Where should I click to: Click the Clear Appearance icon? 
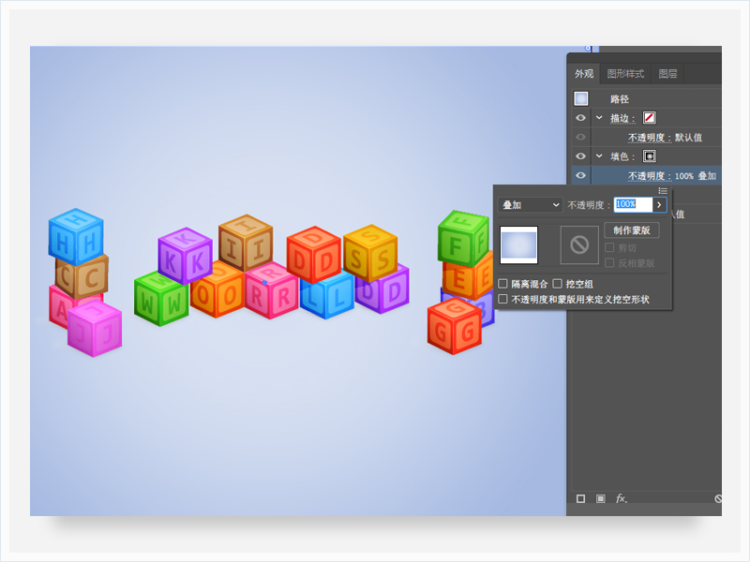(x=718, y=499)
